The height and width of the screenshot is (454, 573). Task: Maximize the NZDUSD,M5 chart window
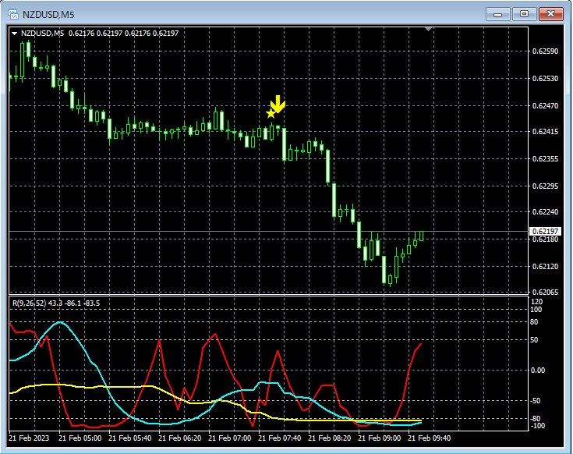(524, 14)
